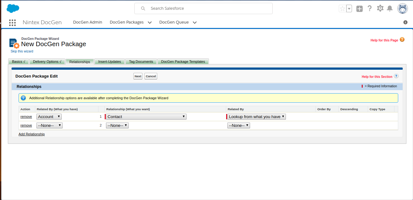Open the Lookup from what you have dropdown
The height and width of the screenshot is (200, 413).
(256, 116)
